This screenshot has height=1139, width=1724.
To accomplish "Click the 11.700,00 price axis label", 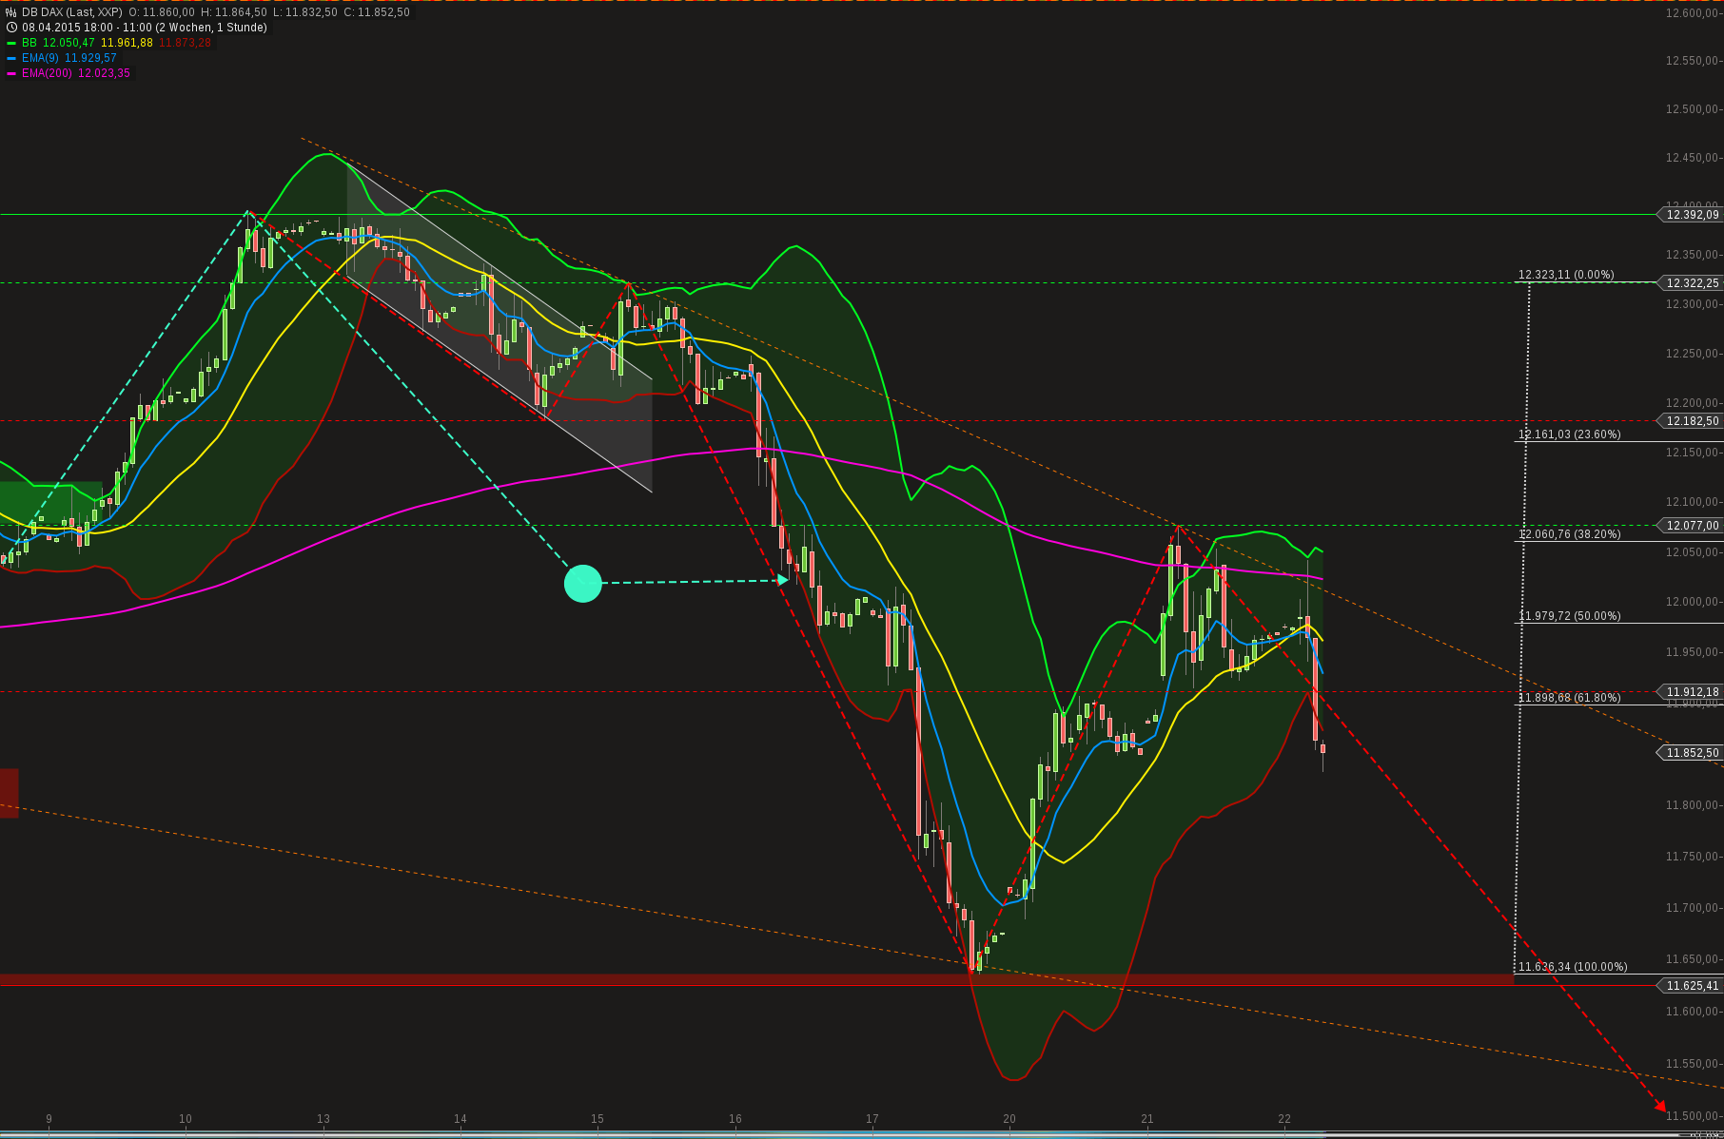I will [1692, 908].
